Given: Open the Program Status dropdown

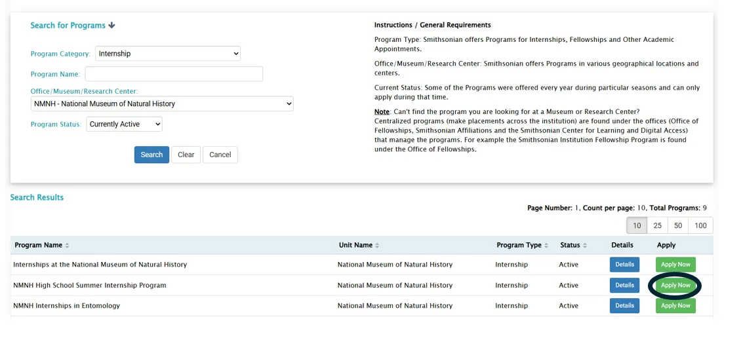Looking at the screenshot, I should (124, 124).
